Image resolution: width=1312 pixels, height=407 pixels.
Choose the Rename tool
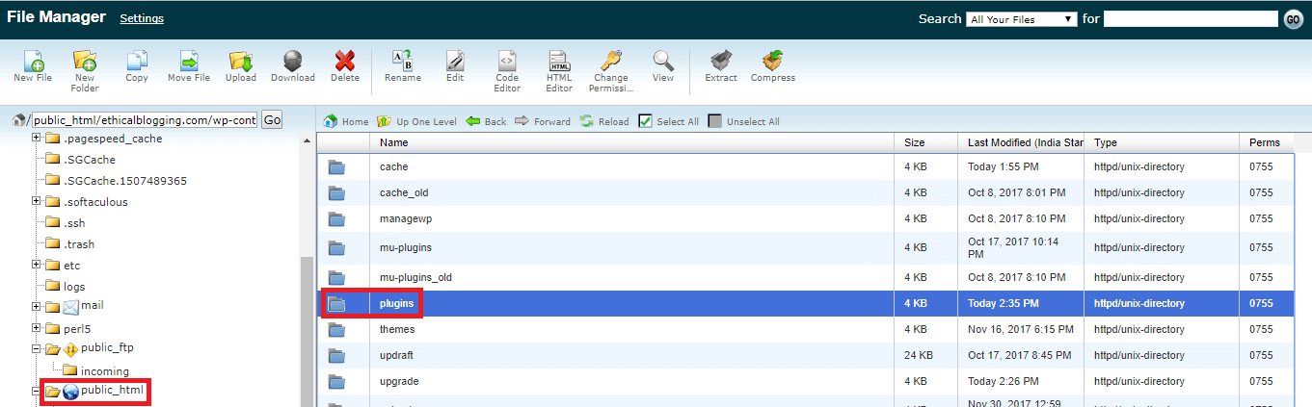(403, 66)
